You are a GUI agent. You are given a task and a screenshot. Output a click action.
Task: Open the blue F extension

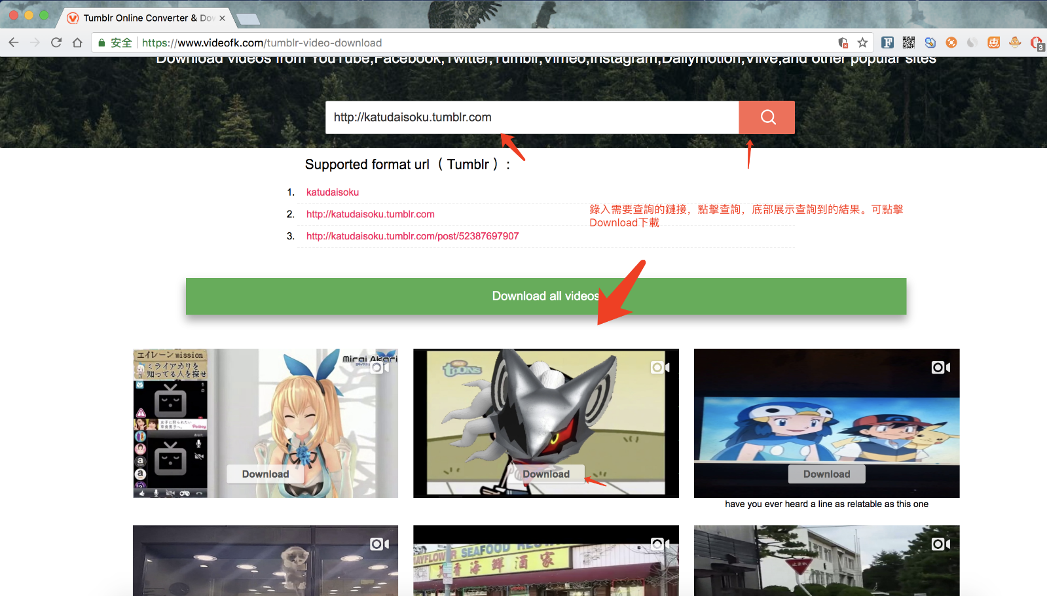[888, 43]
